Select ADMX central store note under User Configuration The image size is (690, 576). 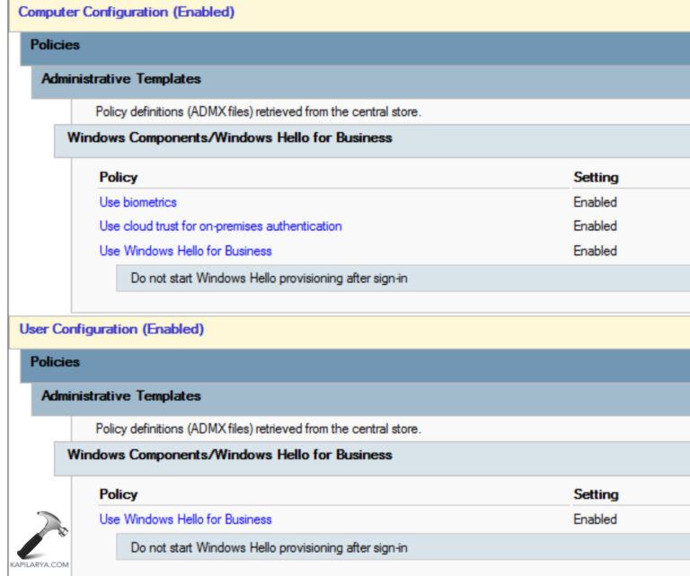coord(259,429)
